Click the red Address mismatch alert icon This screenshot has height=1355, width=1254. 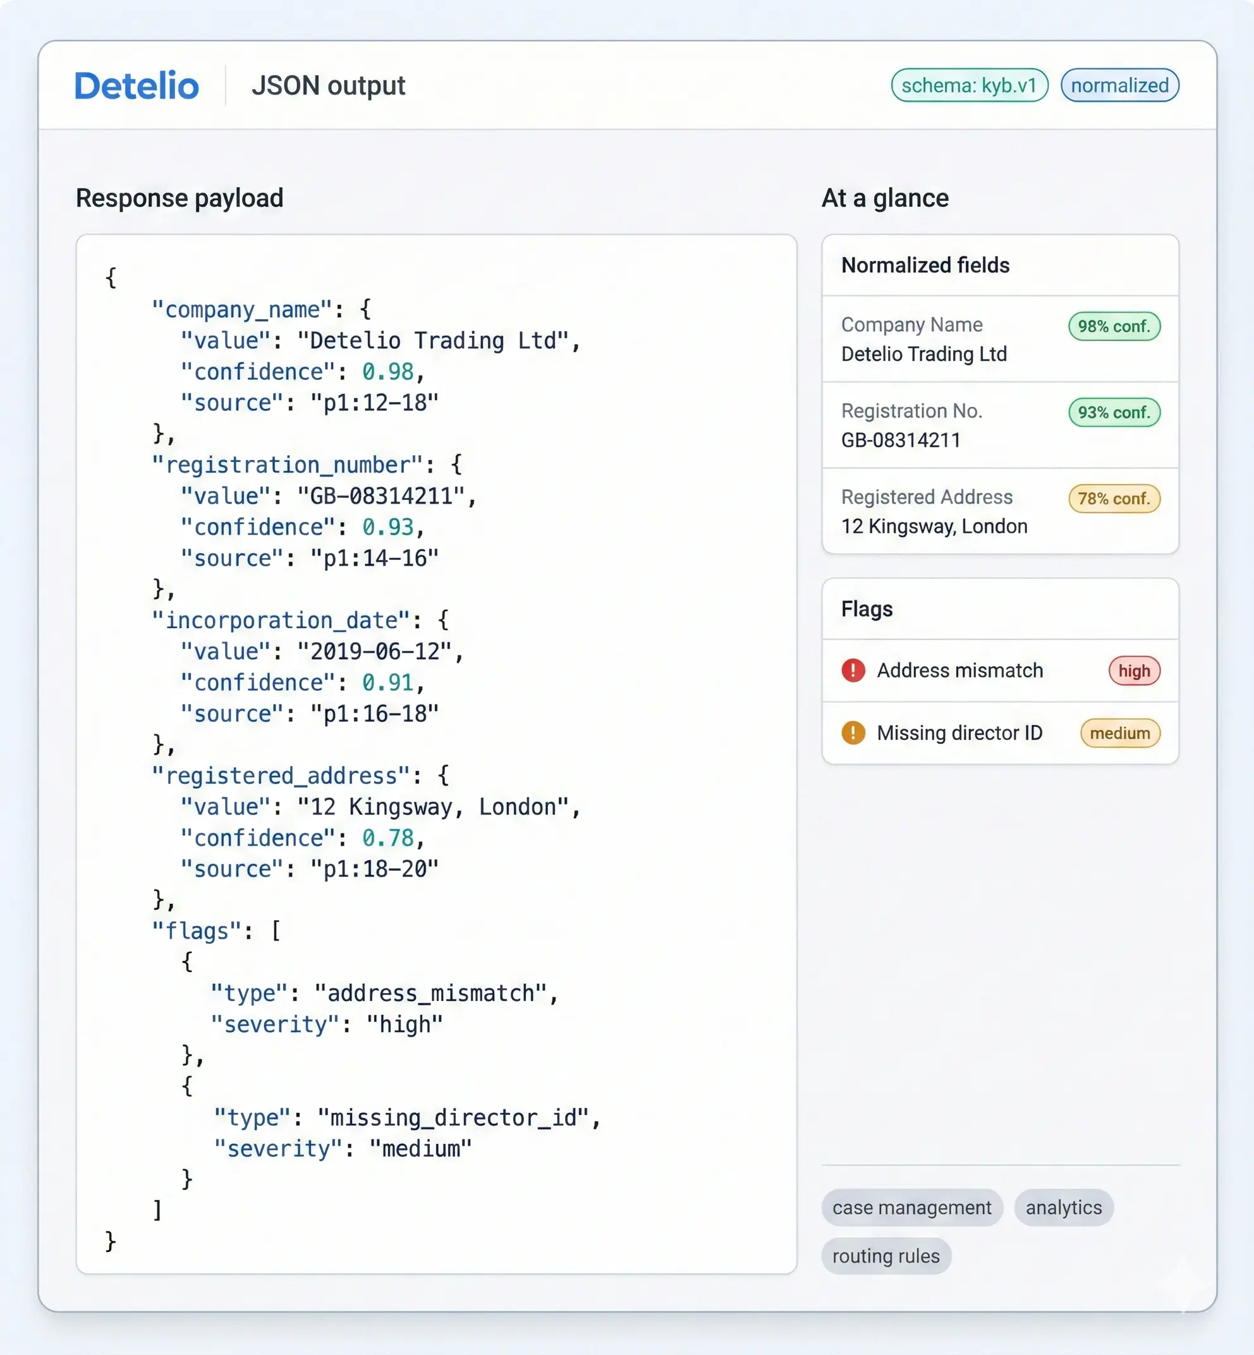point(853,671)
